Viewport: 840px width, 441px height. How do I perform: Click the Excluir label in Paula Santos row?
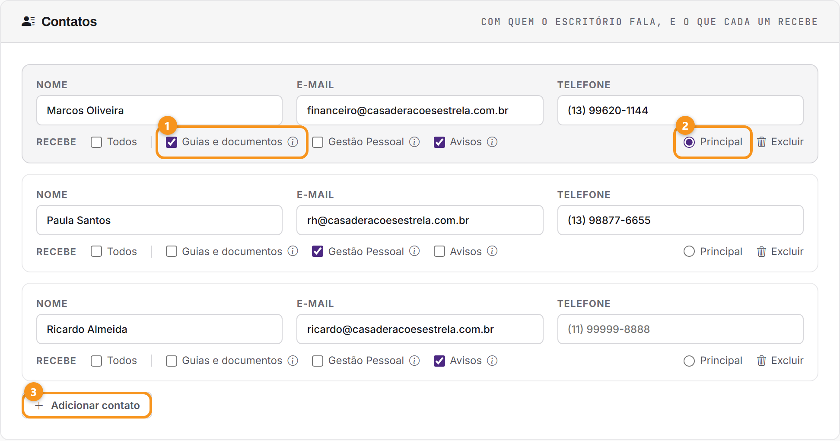click(x=787, y=252)
